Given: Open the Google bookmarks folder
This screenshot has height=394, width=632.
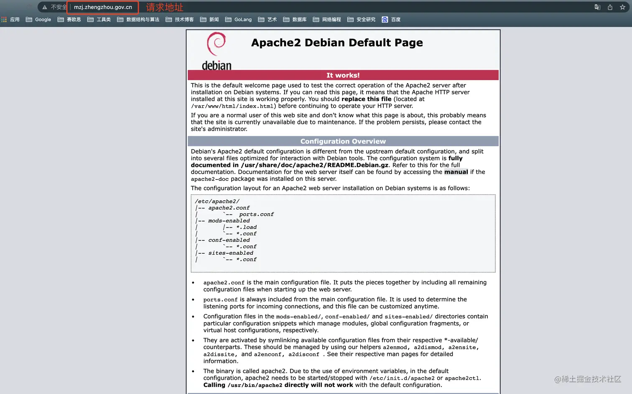Looking at the screenshot, I should (x=38, y=20).
